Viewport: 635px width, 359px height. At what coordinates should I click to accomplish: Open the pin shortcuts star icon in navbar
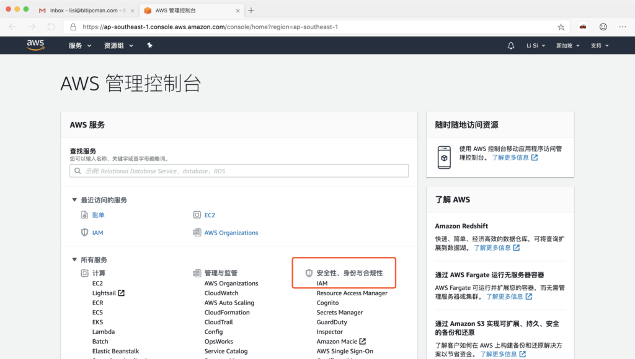tap(149, 45)
